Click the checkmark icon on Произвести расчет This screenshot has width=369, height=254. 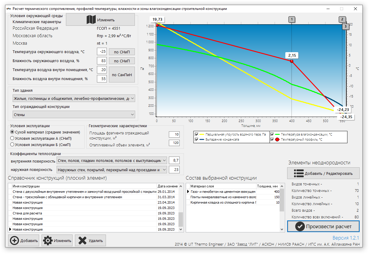point(300,226)
